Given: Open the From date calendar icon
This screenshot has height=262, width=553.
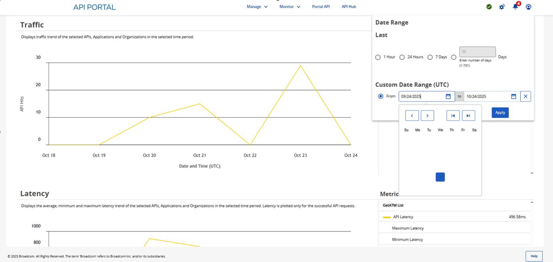Looking at the screenshot, I should (448, 96).
